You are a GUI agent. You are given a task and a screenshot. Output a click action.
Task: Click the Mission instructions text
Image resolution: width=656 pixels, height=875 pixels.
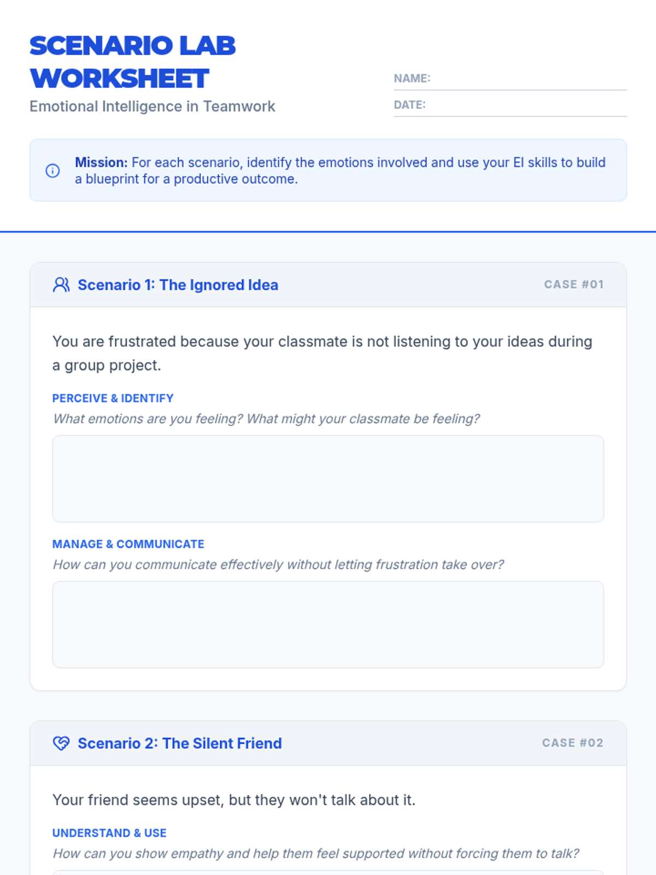coord(340,171)
